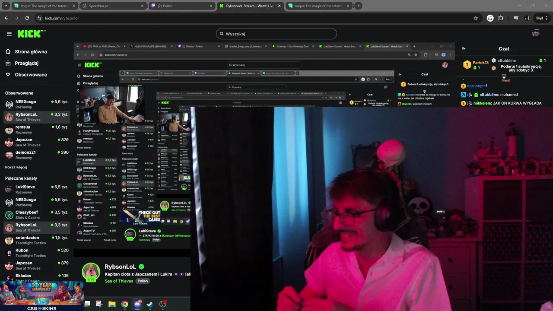Open LukiSteve in Polecane kanały
The image size is (553, 311).
pos(36,189)
